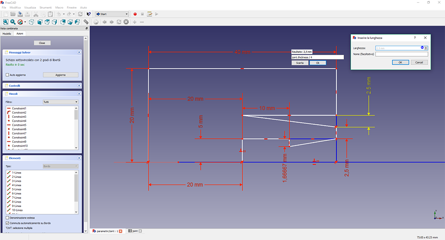Uncheck Commuta automaticamente su Bordo
445x240 pixels.
[x=7, y=223]
